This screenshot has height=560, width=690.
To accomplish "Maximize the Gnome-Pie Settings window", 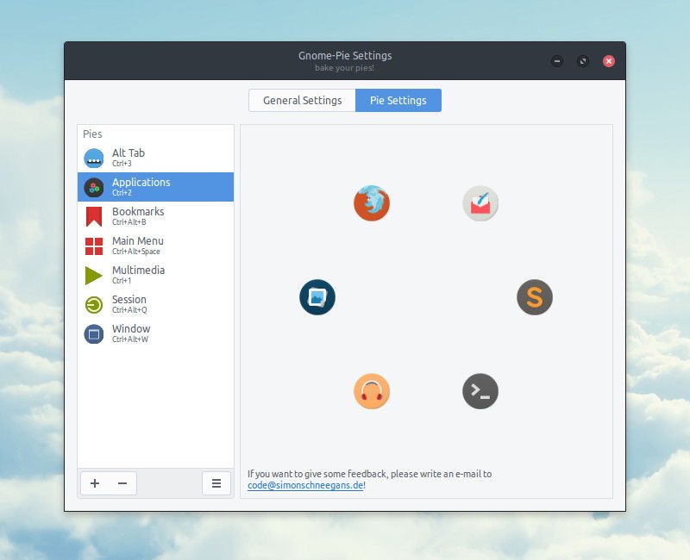I will point(583,61).
